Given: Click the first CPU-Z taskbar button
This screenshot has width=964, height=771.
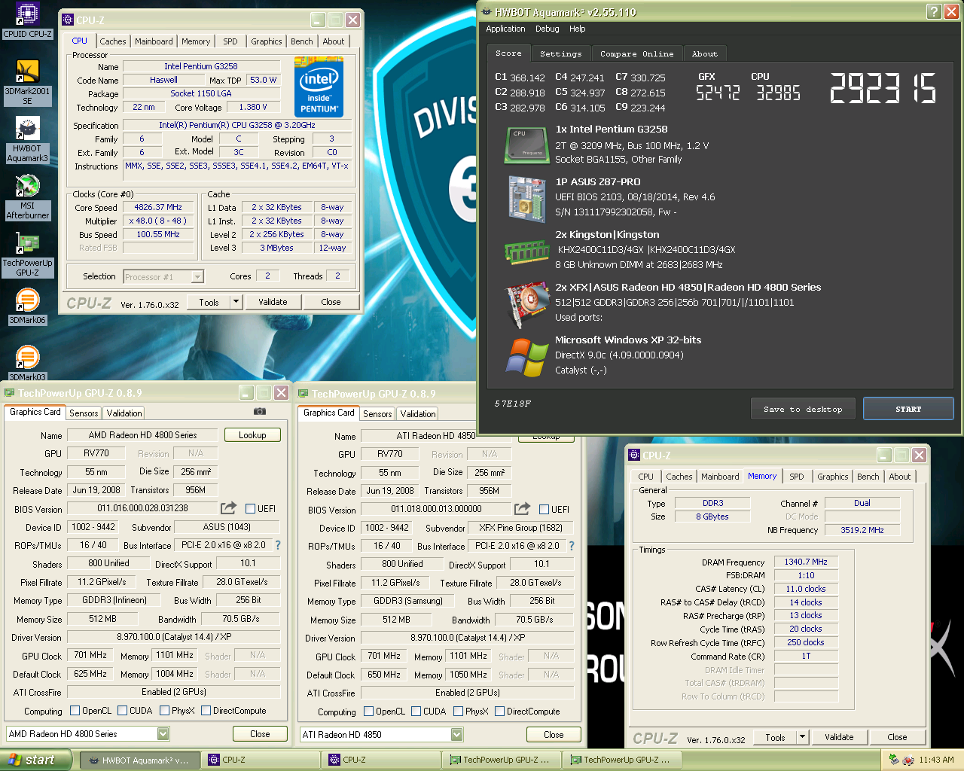Looking at the screenshot, I should tap(260, 760).
